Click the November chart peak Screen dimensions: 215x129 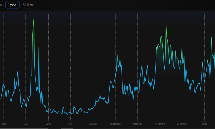[x=166, y=24]
